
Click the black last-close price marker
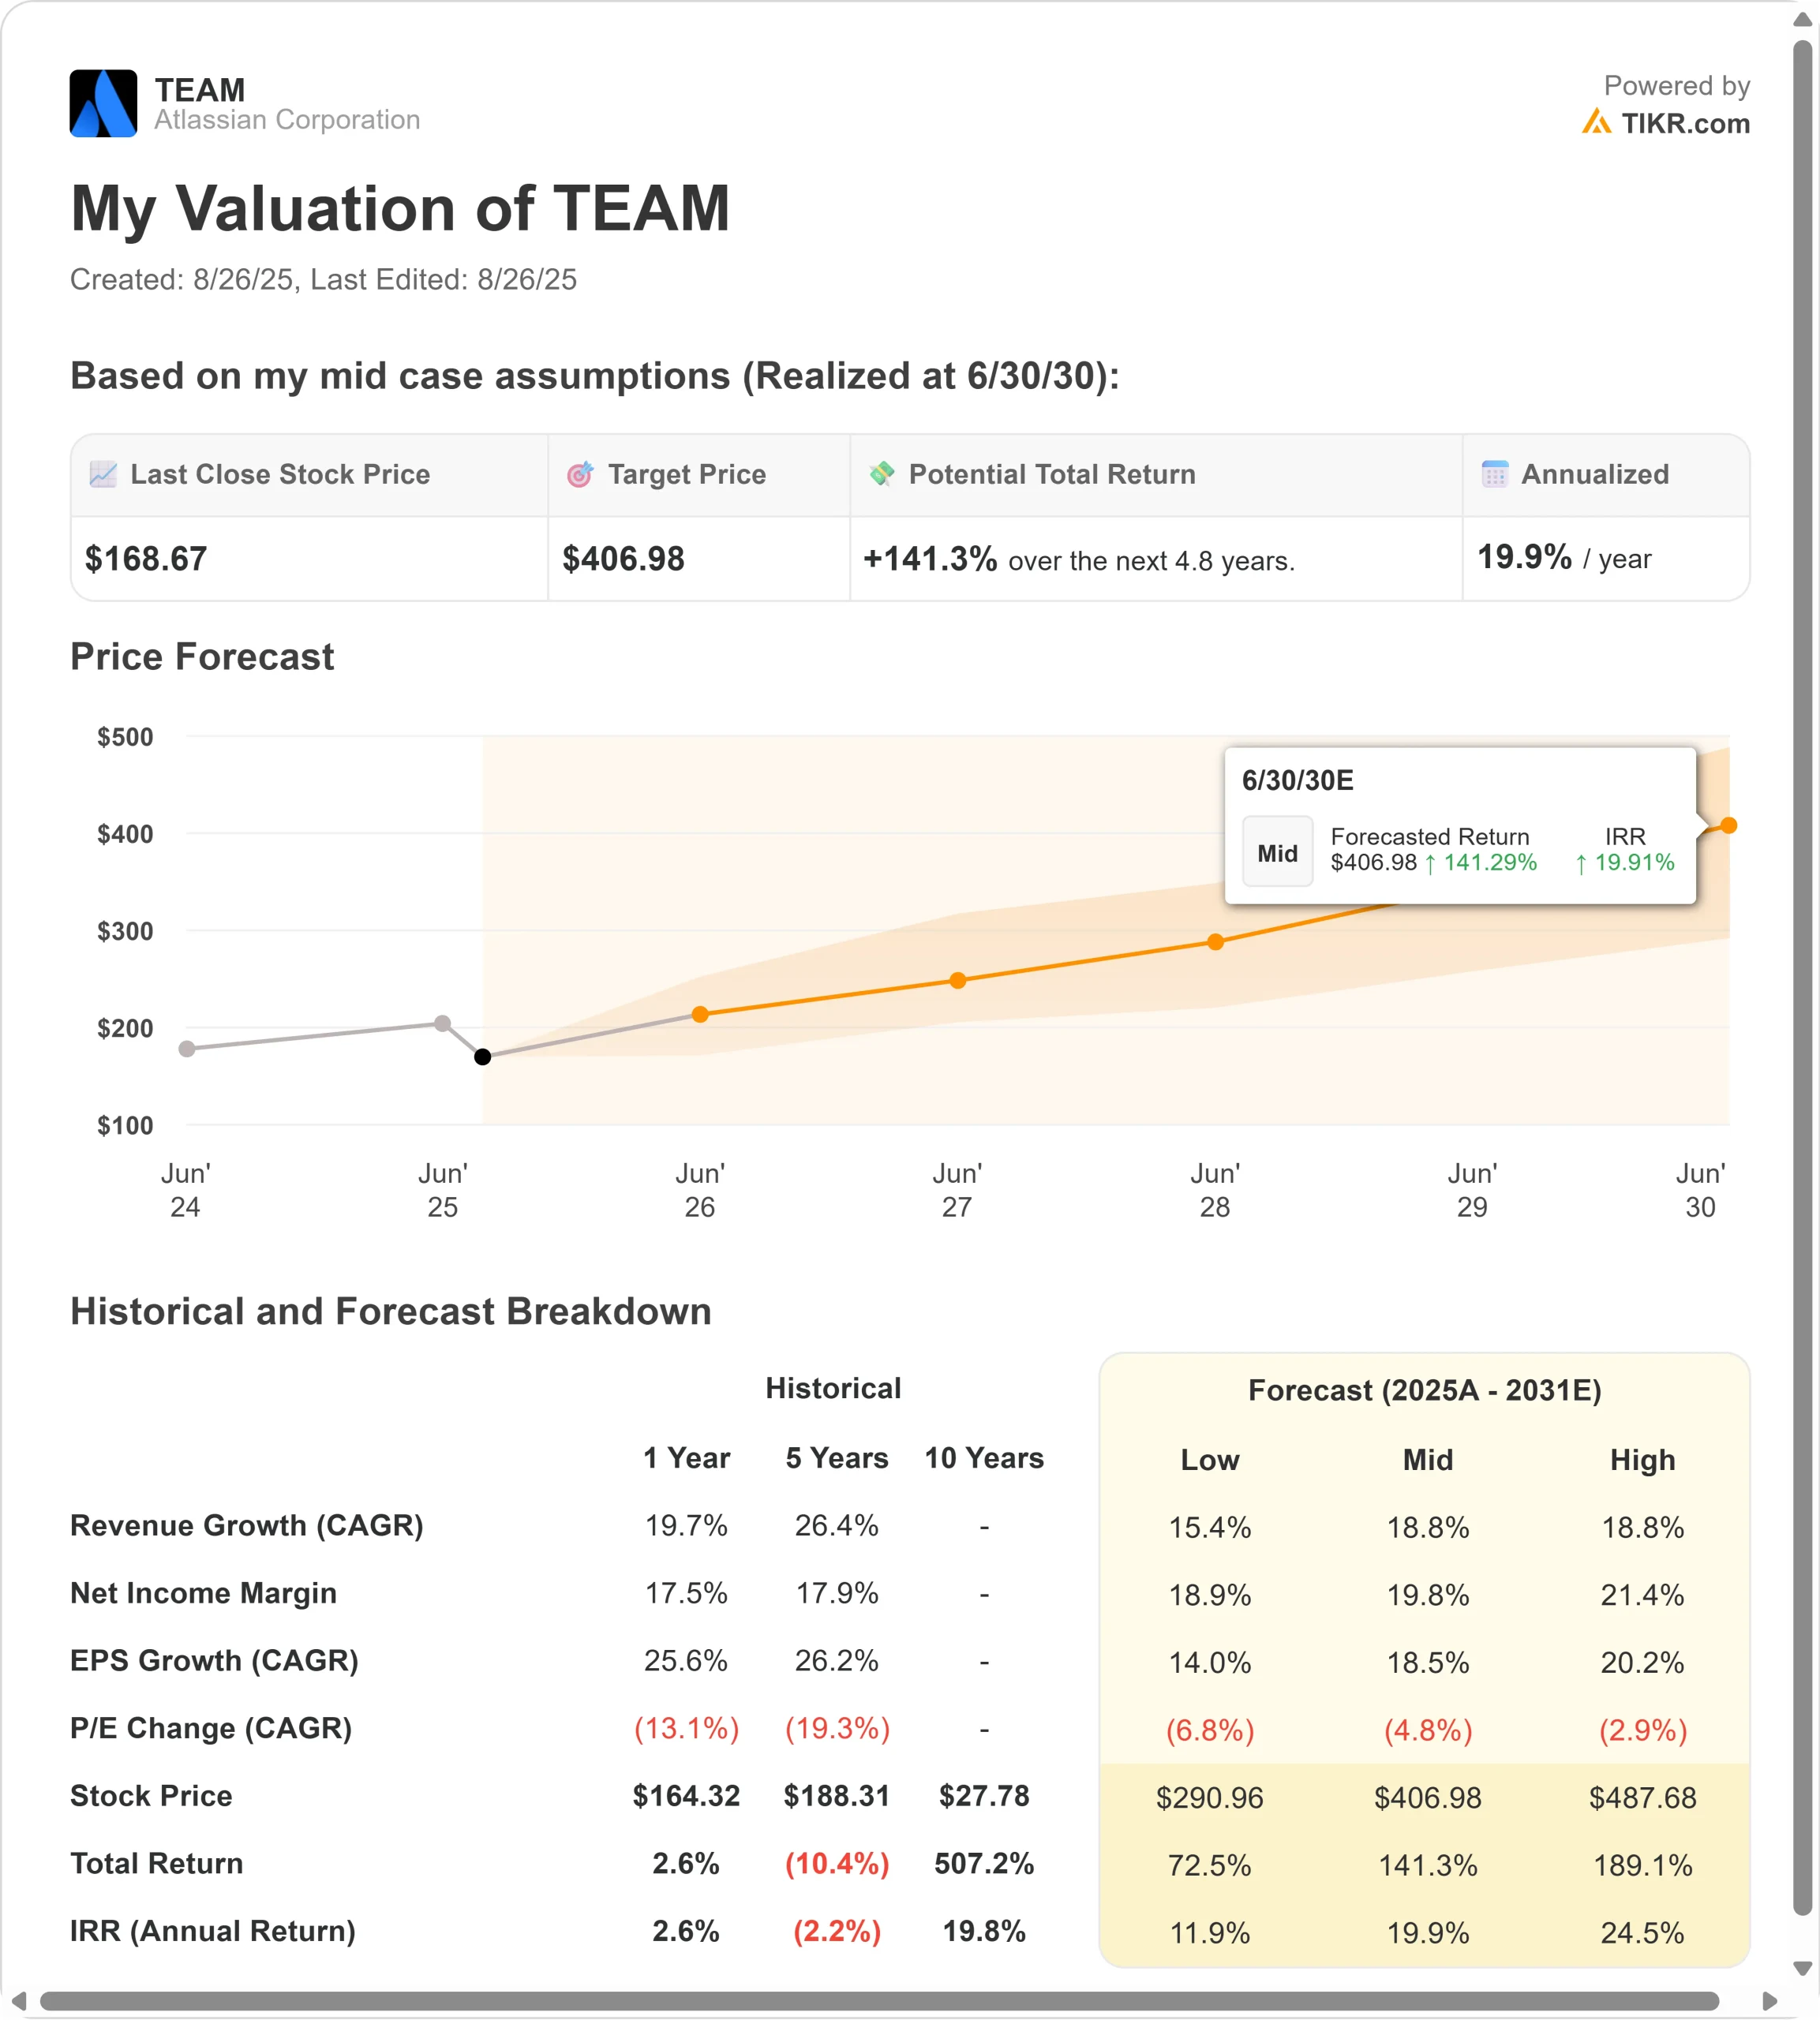coord(482,1057)
